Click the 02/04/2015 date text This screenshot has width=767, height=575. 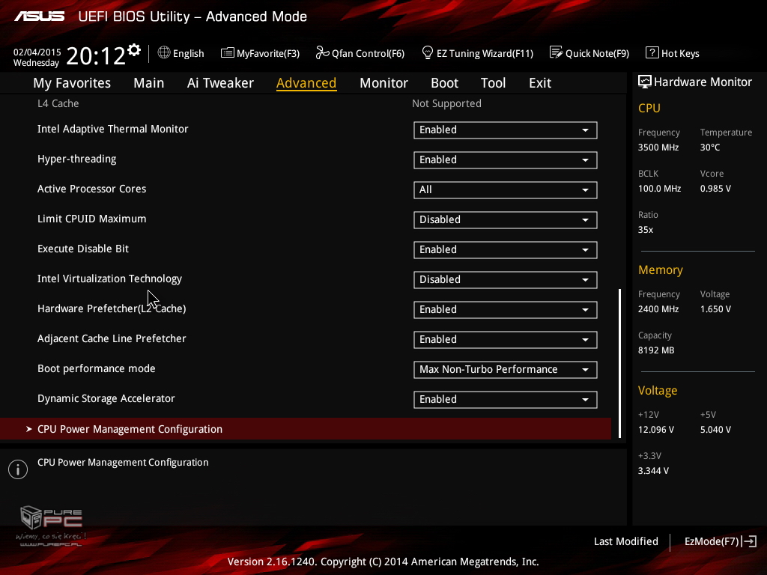[x=37, y=52]
